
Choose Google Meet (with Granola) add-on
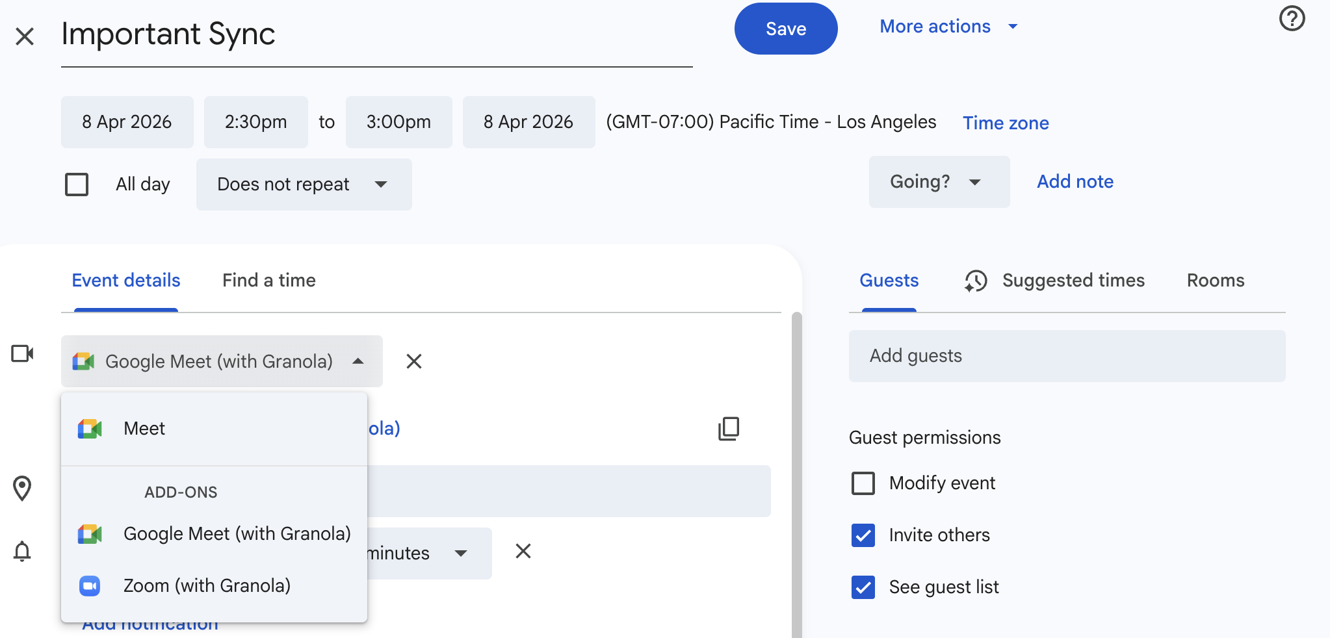coord(215,534)
